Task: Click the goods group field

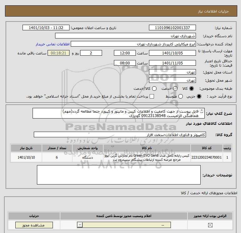Action: [x=120, y=134]
